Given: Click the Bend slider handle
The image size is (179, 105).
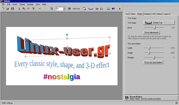Looking at the screenshot, I should pyautogui.click(x=155, y=27).
